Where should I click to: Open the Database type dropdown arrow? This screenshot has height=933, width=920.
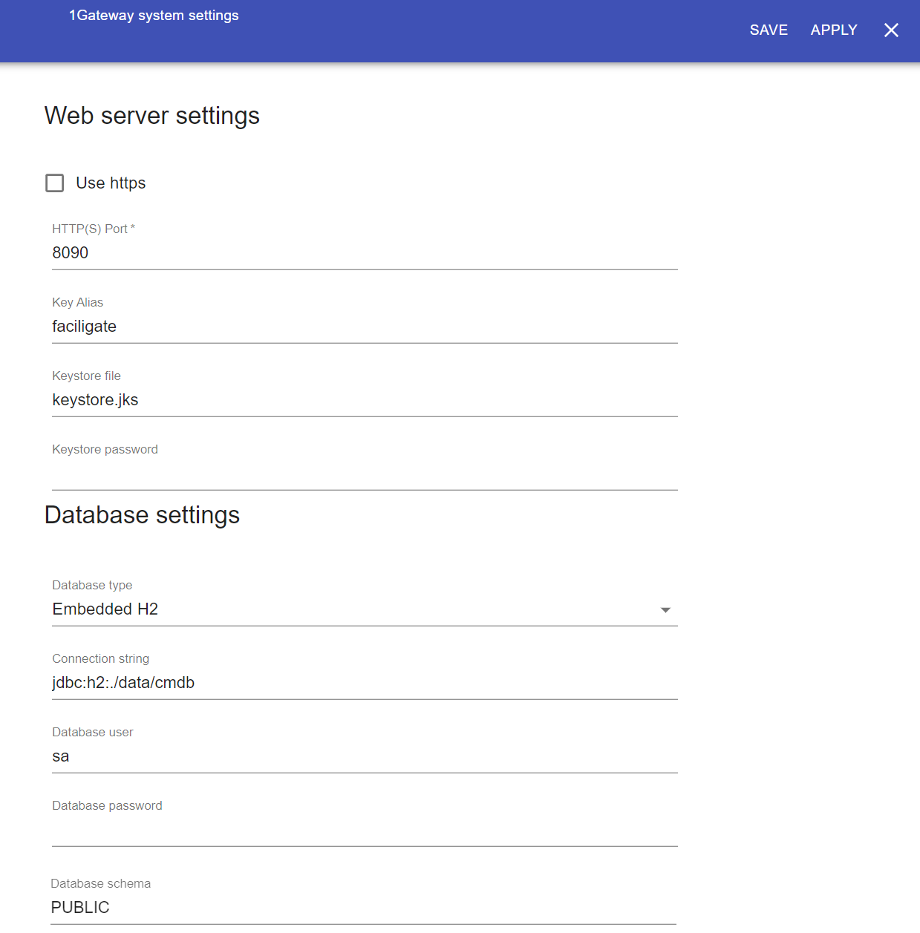coord(665,610)
